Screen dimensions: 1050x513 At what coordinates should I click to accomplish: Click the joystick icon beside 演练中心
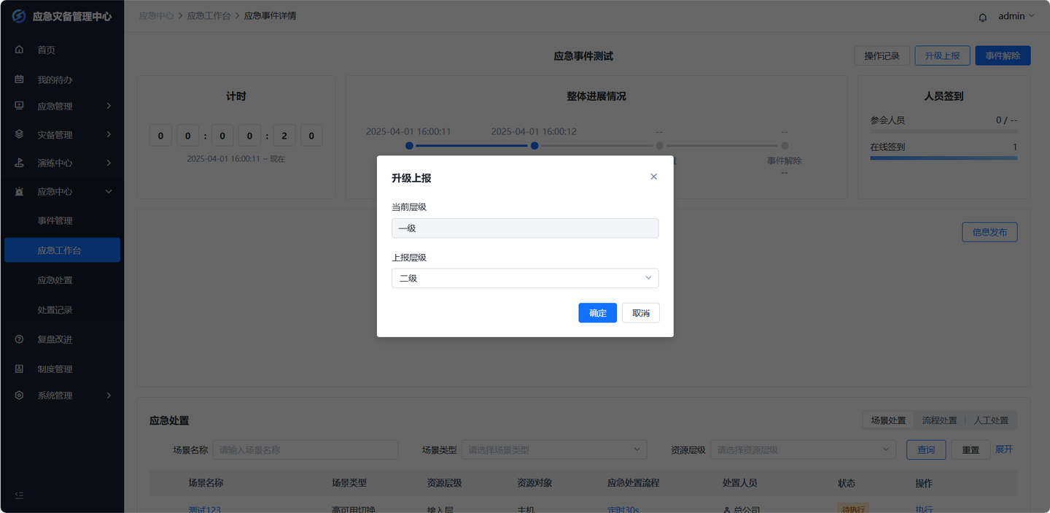pos(20,163)
